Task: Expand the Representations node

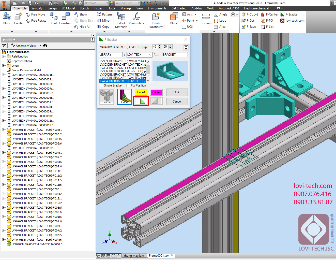Action: (3, 61)
